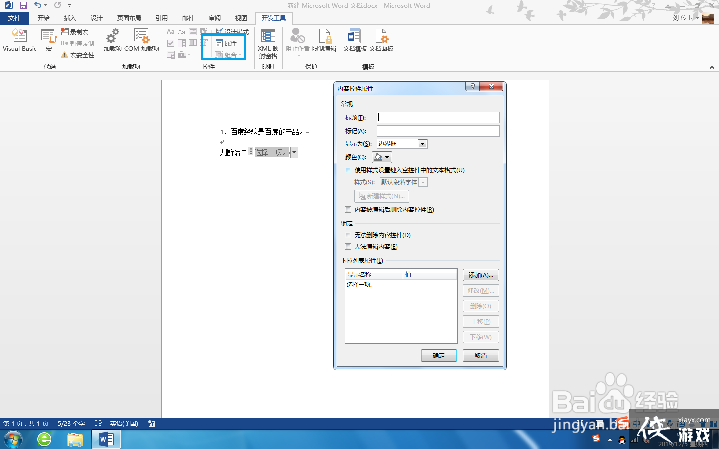Open the Visual Basic editor
Screen dimensions: 719x449
20,40
